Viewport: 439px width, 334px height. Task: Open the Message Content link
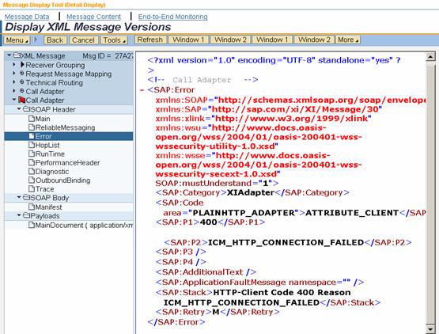(94, 17)
